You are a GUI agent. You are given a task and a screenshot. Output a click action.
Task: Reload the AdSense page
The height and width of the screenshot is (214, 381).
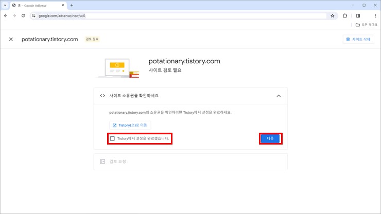tap(23, 16)
